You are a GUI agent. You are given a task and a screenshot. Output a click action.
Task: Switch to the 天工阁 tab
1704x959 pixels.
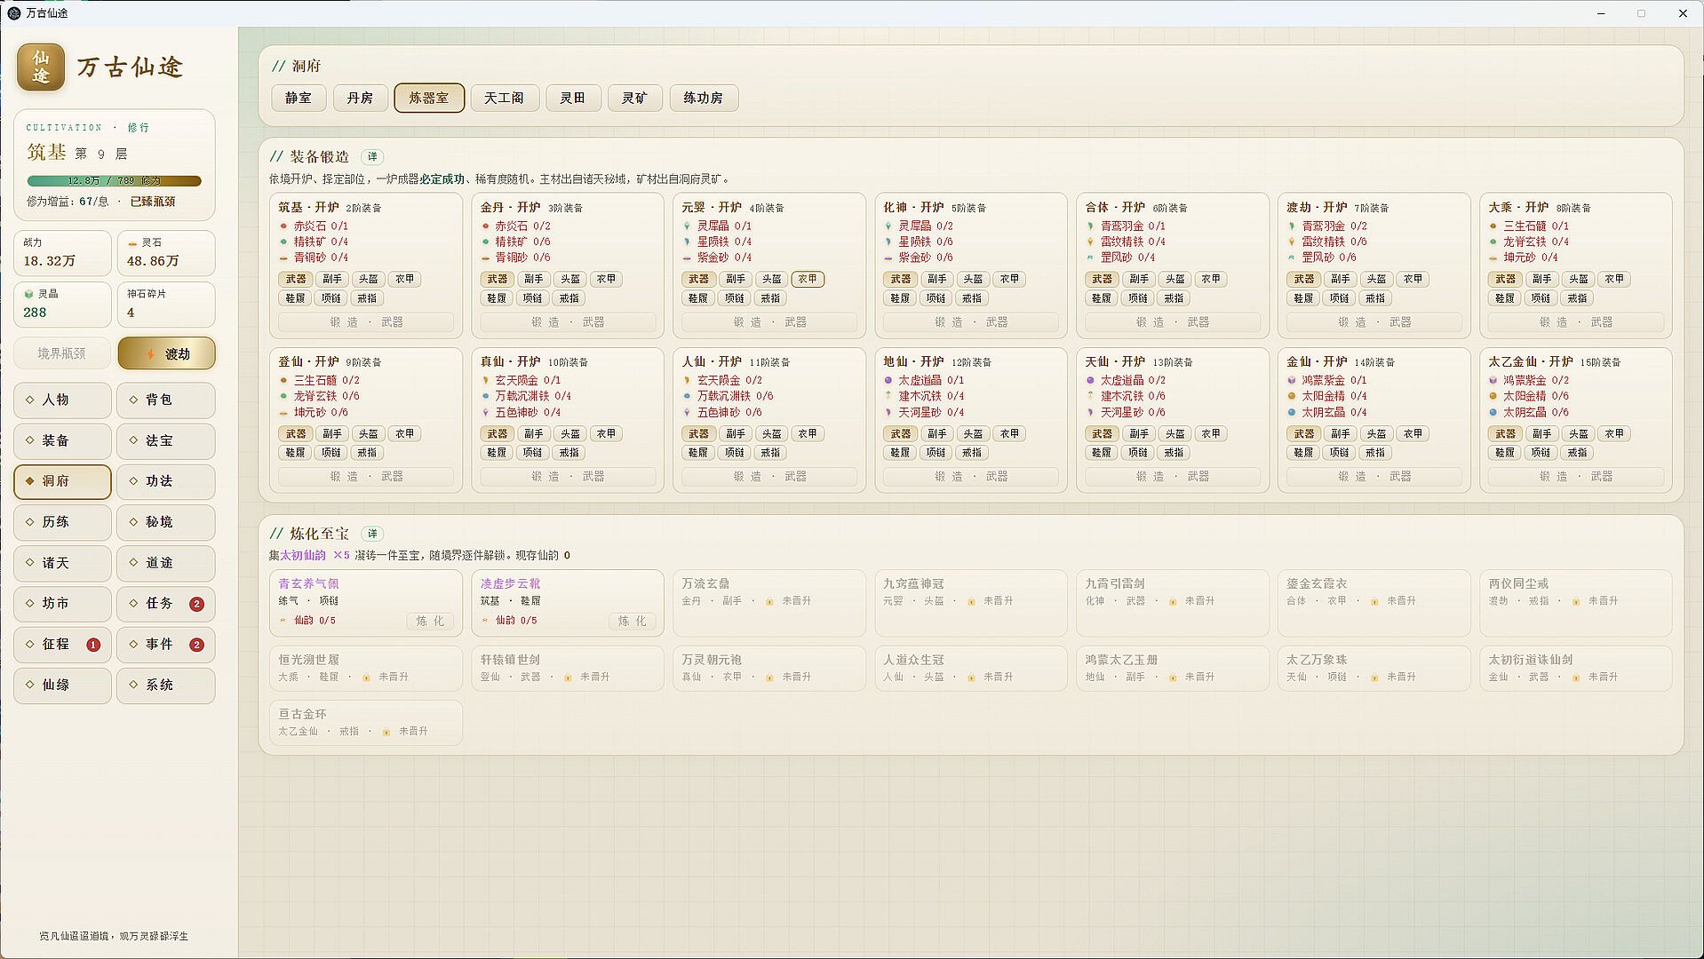(x=504, y=98)
